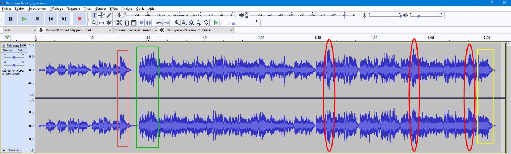The image size is (511, 154).
Task: Start playback with the green Play button
Action: point(24,19)
